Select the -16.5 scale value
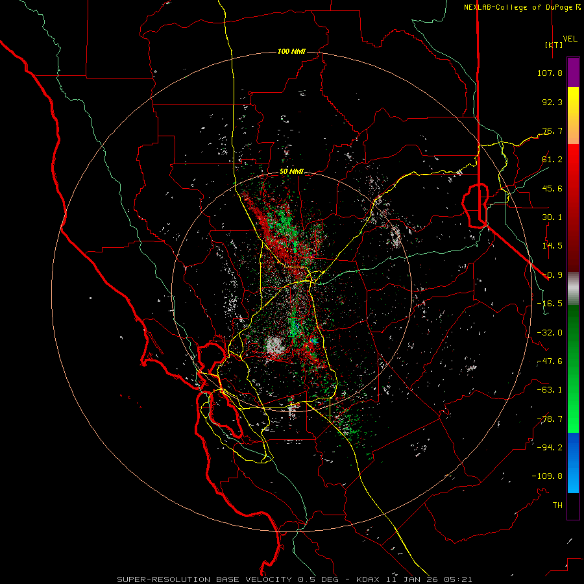The height and width of the screenshot is (584, 584). 550,304
